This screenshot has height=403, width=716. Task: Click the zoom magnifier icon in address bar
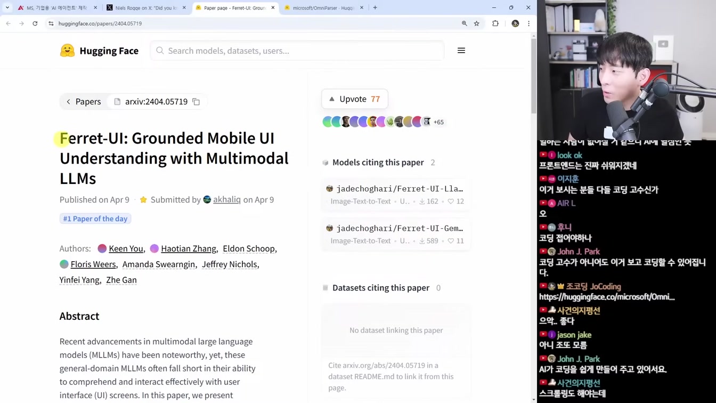pos(465,23)
